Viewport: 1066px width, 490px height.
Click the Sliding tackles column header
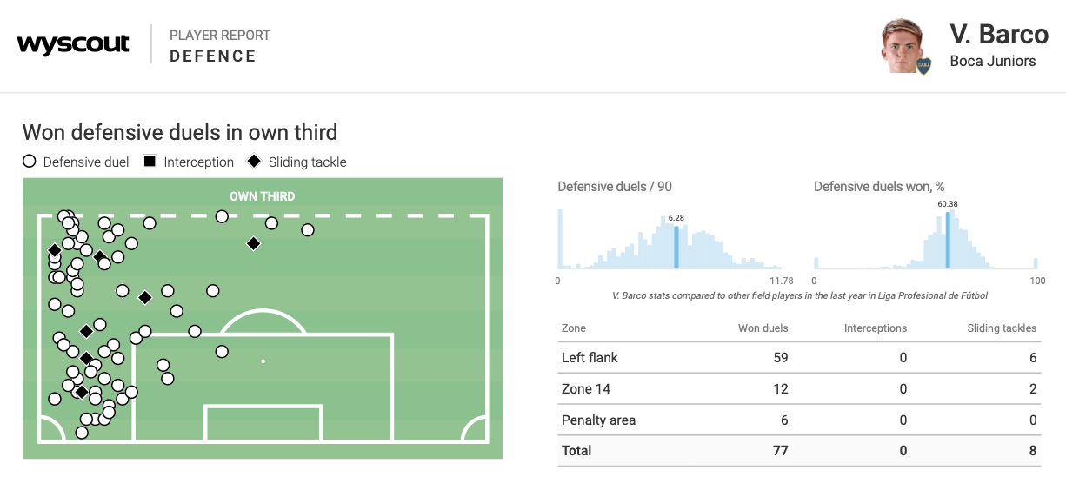(x=1002, y=328)
